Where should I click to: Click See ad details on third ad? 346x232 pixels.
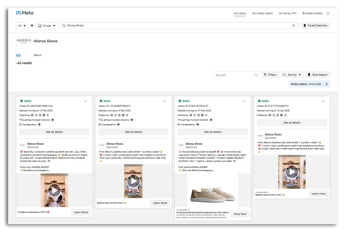[x=213, y=132]
